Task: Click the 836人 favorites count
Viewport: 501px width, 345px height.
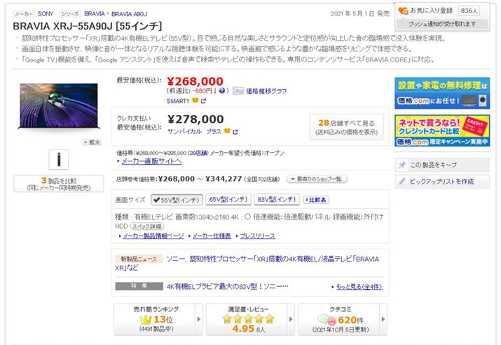Action: click(469, 11)
